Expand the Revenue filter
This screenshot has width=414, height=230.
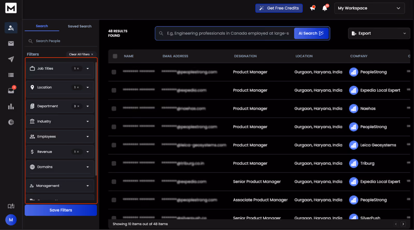(x=88, y=152)
